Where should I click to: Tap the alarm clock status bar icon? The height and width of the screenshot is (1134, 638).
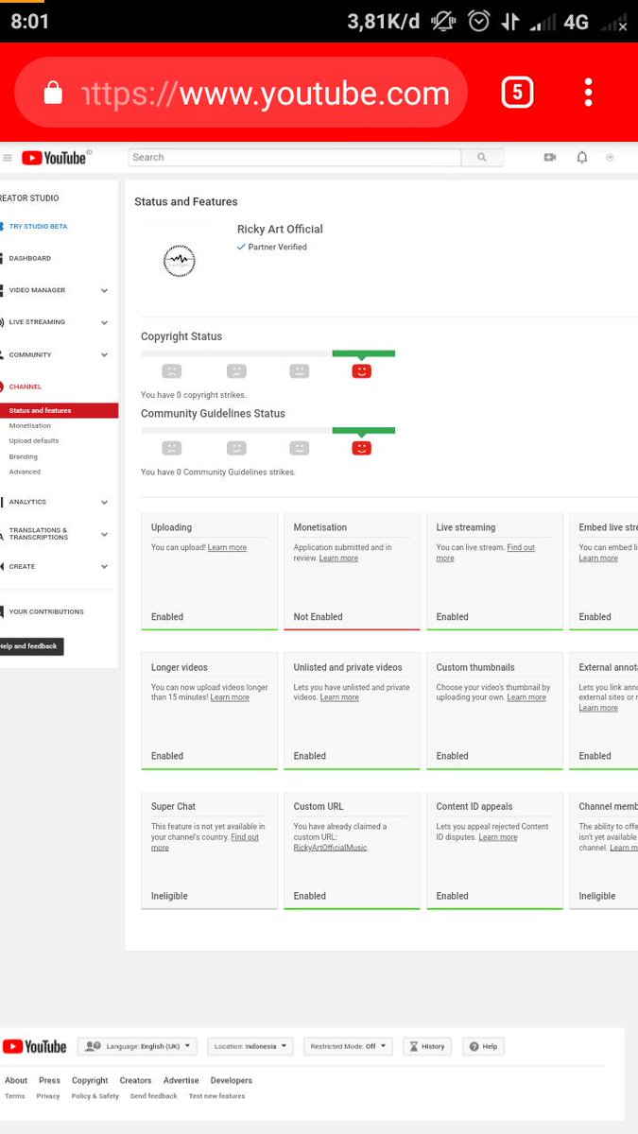click(x=479, y=22)
